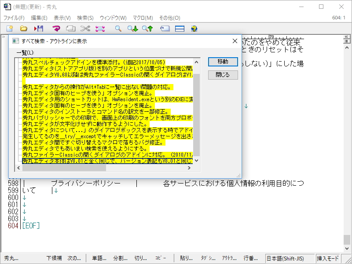Save the document via the save icon
Viewport: 352px width, 264px height.
pos(38,28)
